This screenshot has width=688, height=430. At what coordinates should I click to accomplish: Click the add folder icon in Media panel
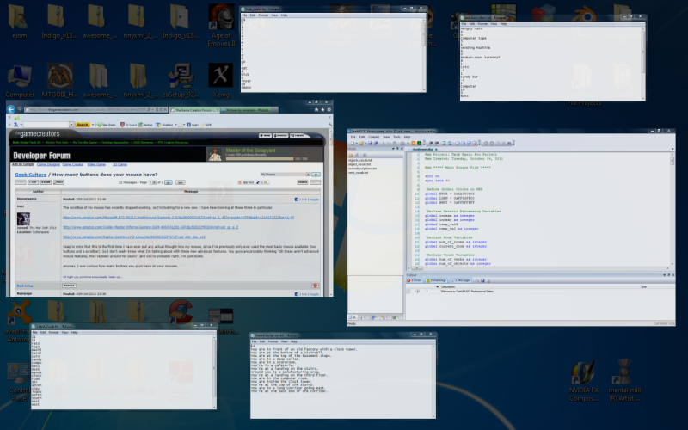[351, 155]
